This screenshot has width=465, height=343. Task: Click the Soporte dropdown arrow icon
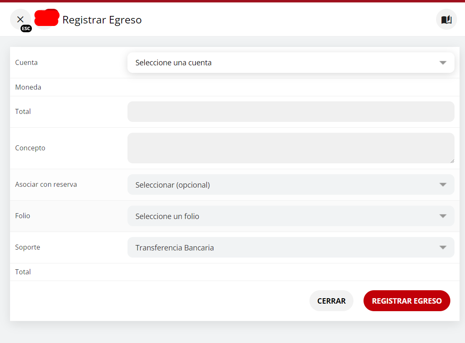pyautogui.click(x=443, y=248)
